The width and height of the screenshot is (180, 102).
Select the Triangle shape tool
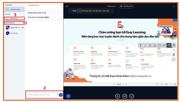point(155,45)
